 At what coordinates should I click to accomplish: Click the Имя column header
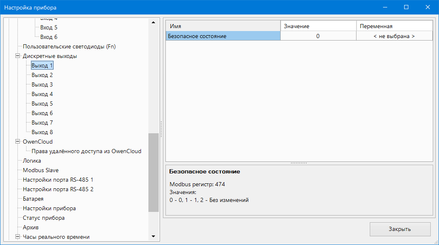[x=223, y=26]
